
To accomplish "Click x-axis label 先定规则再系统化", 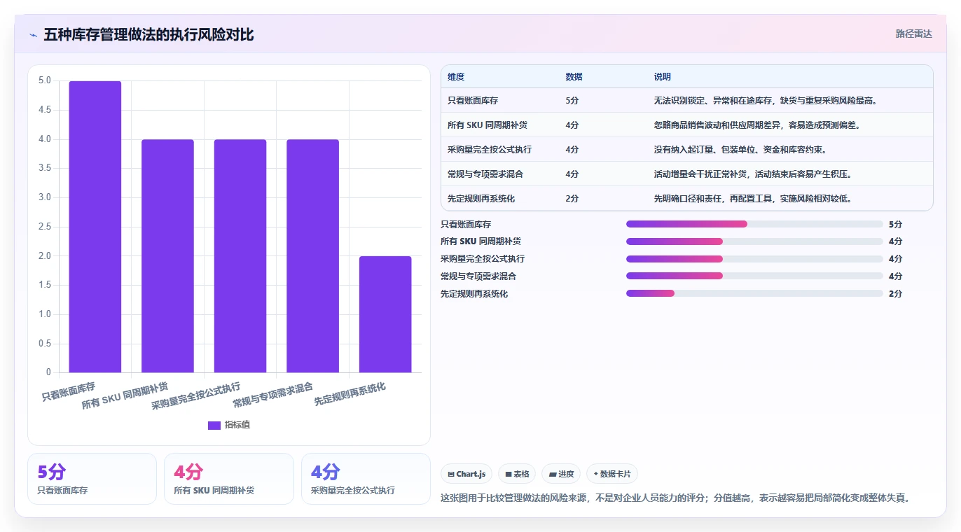I will tap(350, 395).
